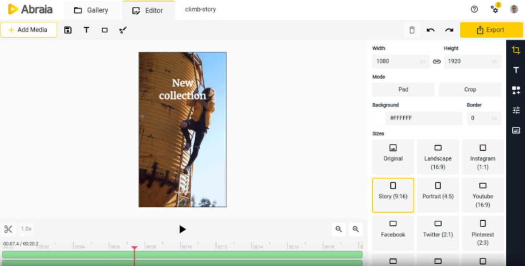
Task: Click the redo arrow
Action: coord(449,30)
